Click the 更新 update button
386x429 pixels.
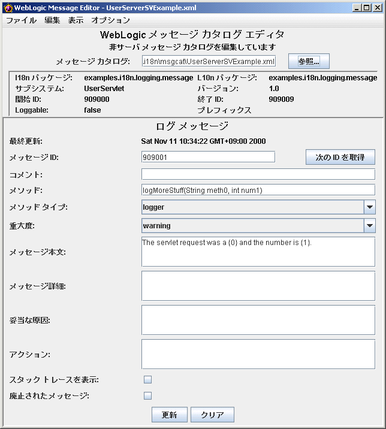coord(170,415)
